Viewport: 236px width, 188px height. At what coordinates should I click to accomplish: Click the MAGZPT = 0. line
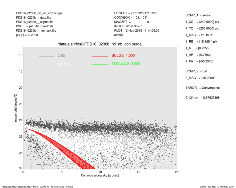click(132, 22)
